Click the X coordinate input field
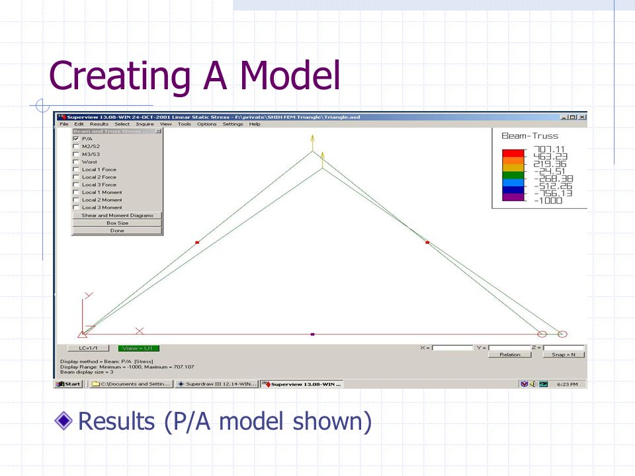Viewport: 635px width, 476px height. pos(452,348)
